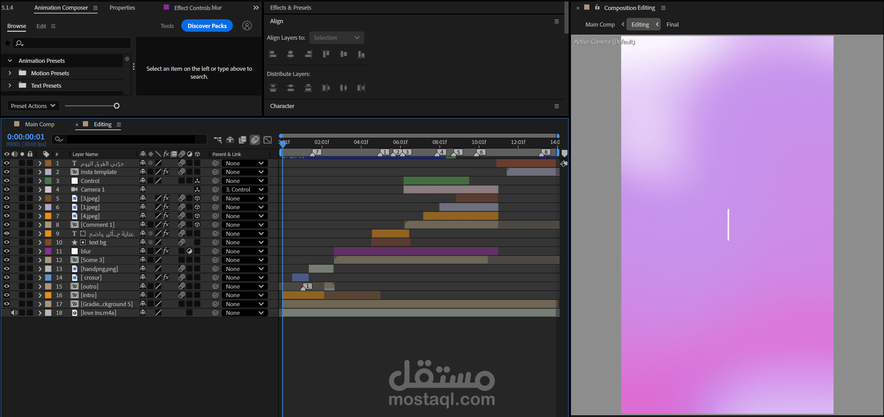Click the Composition Mini-Flowchart icon in timeline
This screenshot has width=884, height=417.
click(218, 139)
